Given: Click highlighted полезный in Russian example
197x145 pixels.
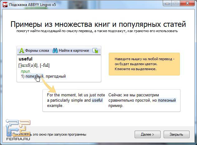Looking at the screenshot, I should [167, 100].
